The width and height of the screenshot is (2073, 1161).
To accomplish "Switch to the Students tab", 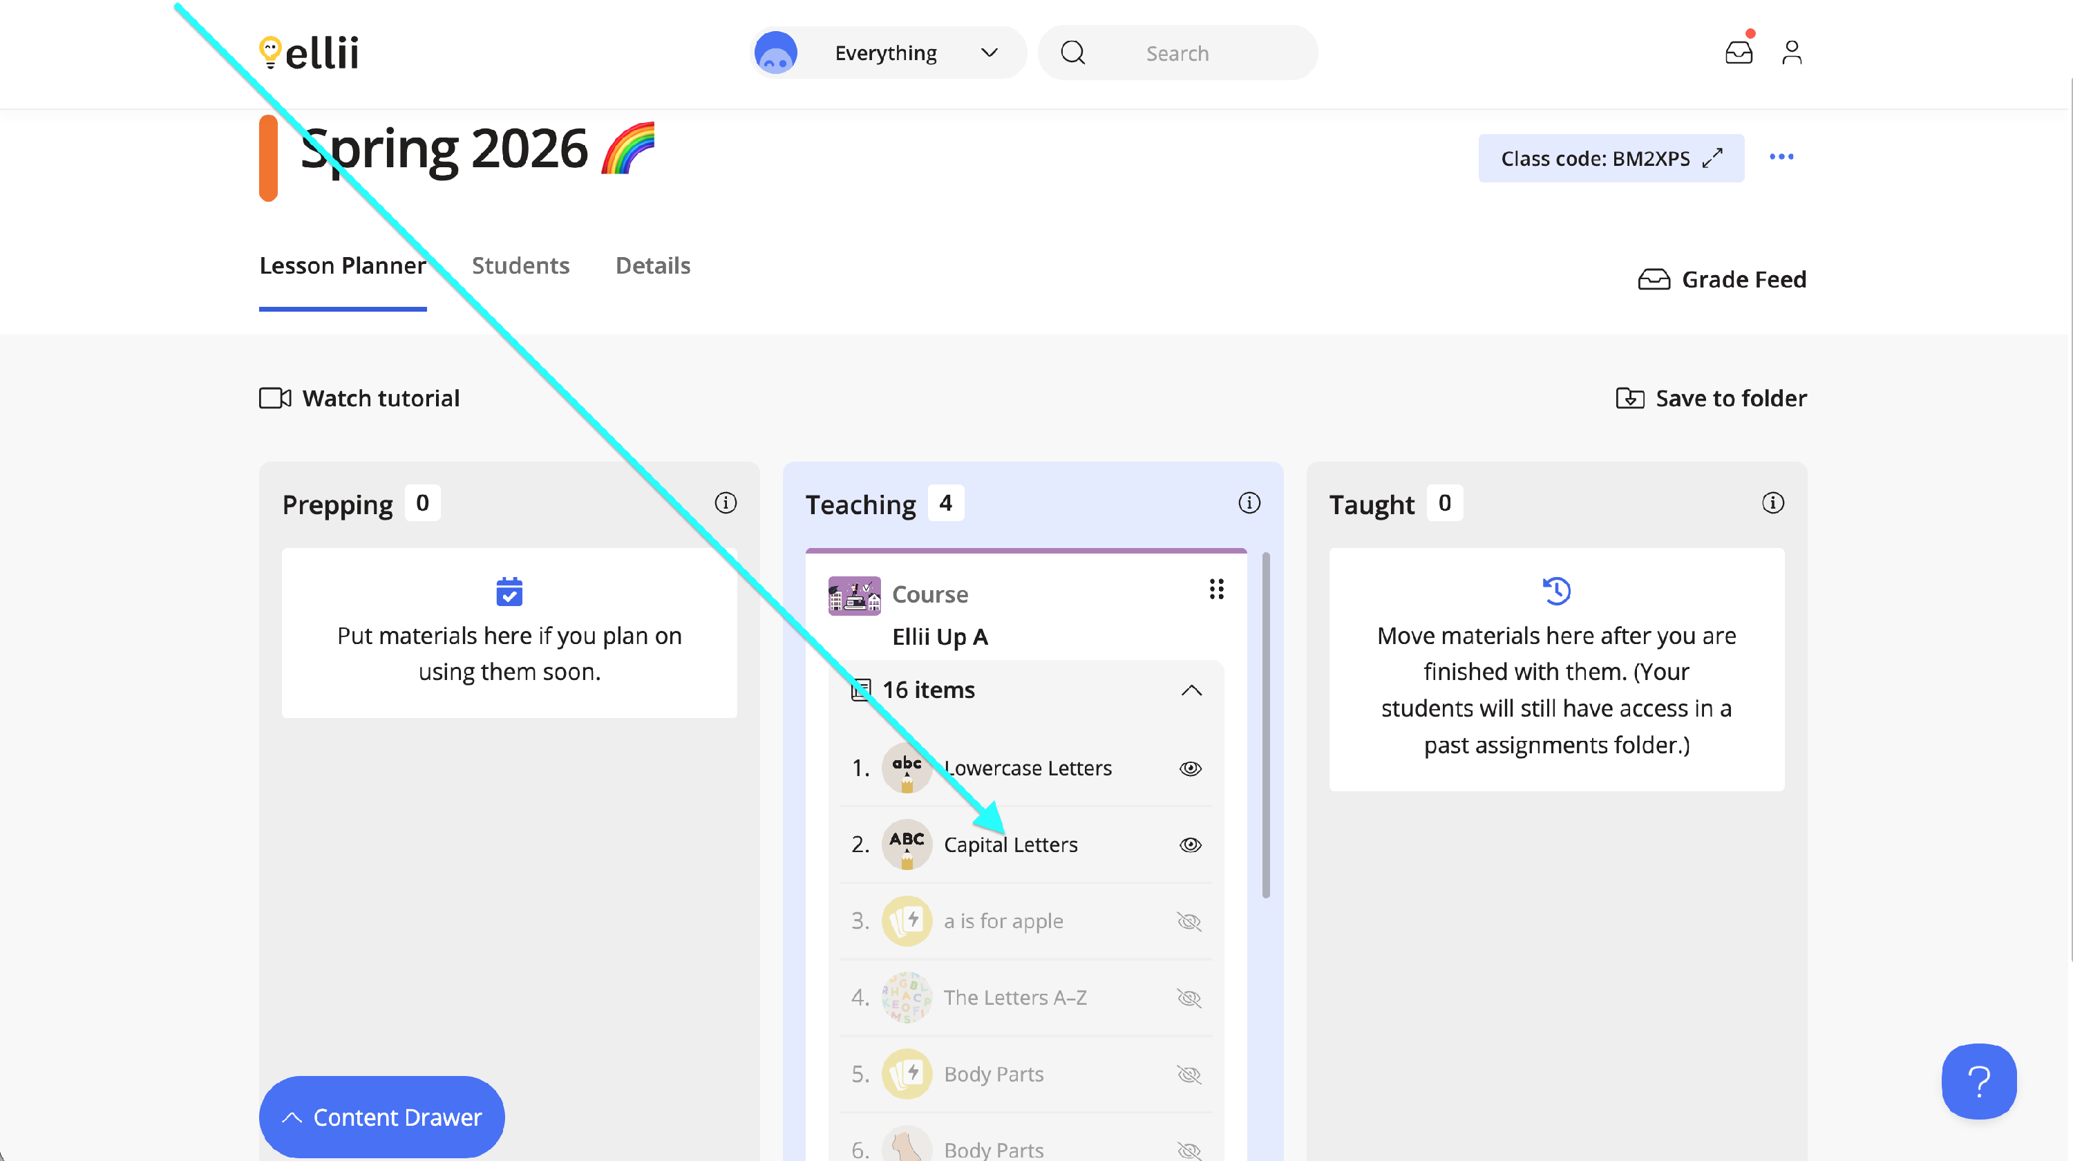I will pyautogui.click(x=520, y=265).
